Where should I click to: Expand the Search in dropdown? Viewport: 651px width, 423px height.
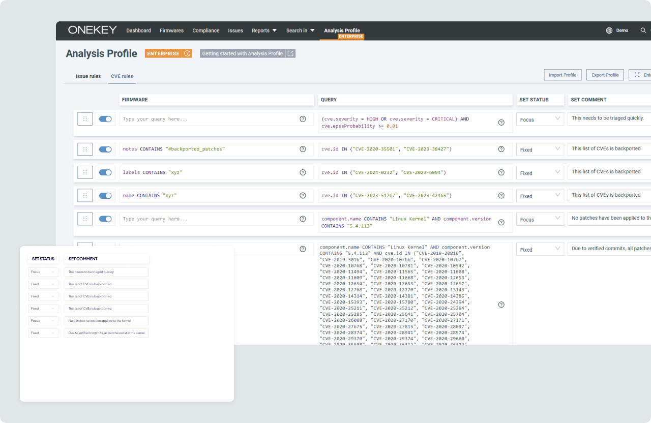click(x=300, y=31)
